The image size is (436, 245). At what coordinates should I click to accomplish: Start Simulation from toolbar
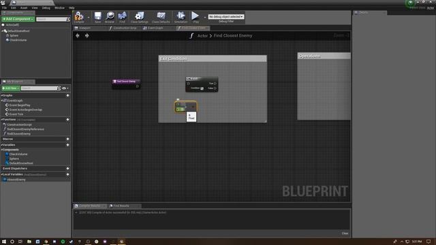pos(181,17)
